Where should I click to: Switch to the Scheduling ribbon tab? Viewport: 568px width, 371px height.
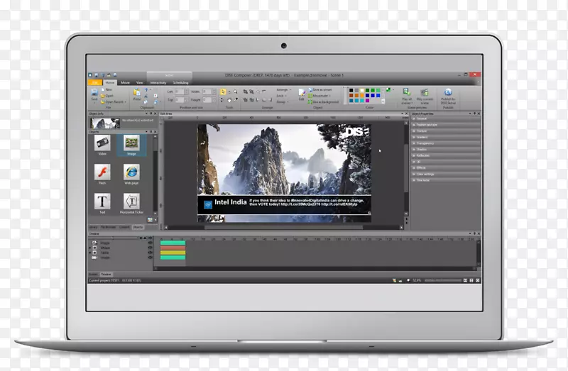point(180,83)
